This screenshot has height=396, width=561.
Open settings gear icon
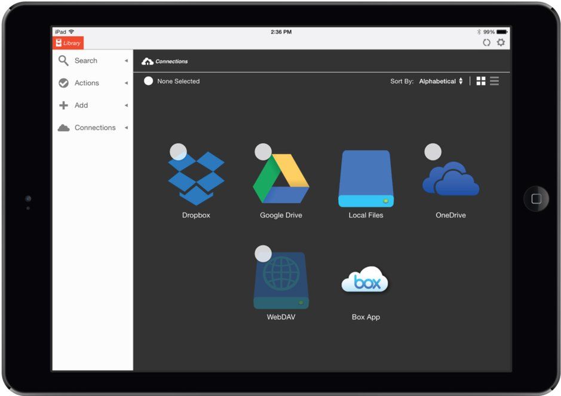pos(501,42)
